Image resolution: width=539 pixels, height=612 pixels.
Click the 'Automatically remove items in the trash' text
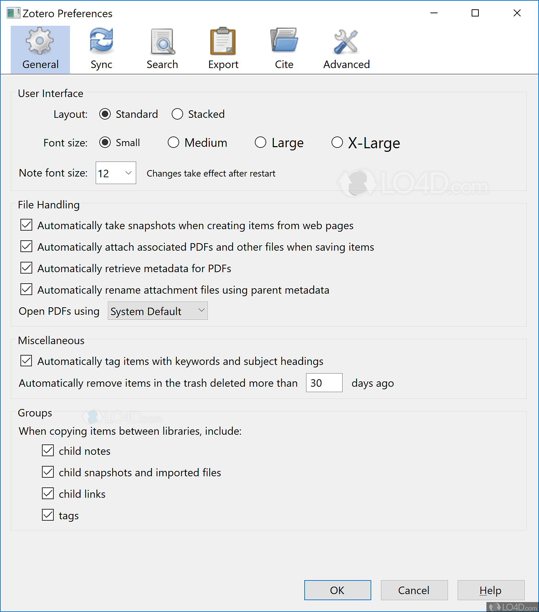pos(158,383)
